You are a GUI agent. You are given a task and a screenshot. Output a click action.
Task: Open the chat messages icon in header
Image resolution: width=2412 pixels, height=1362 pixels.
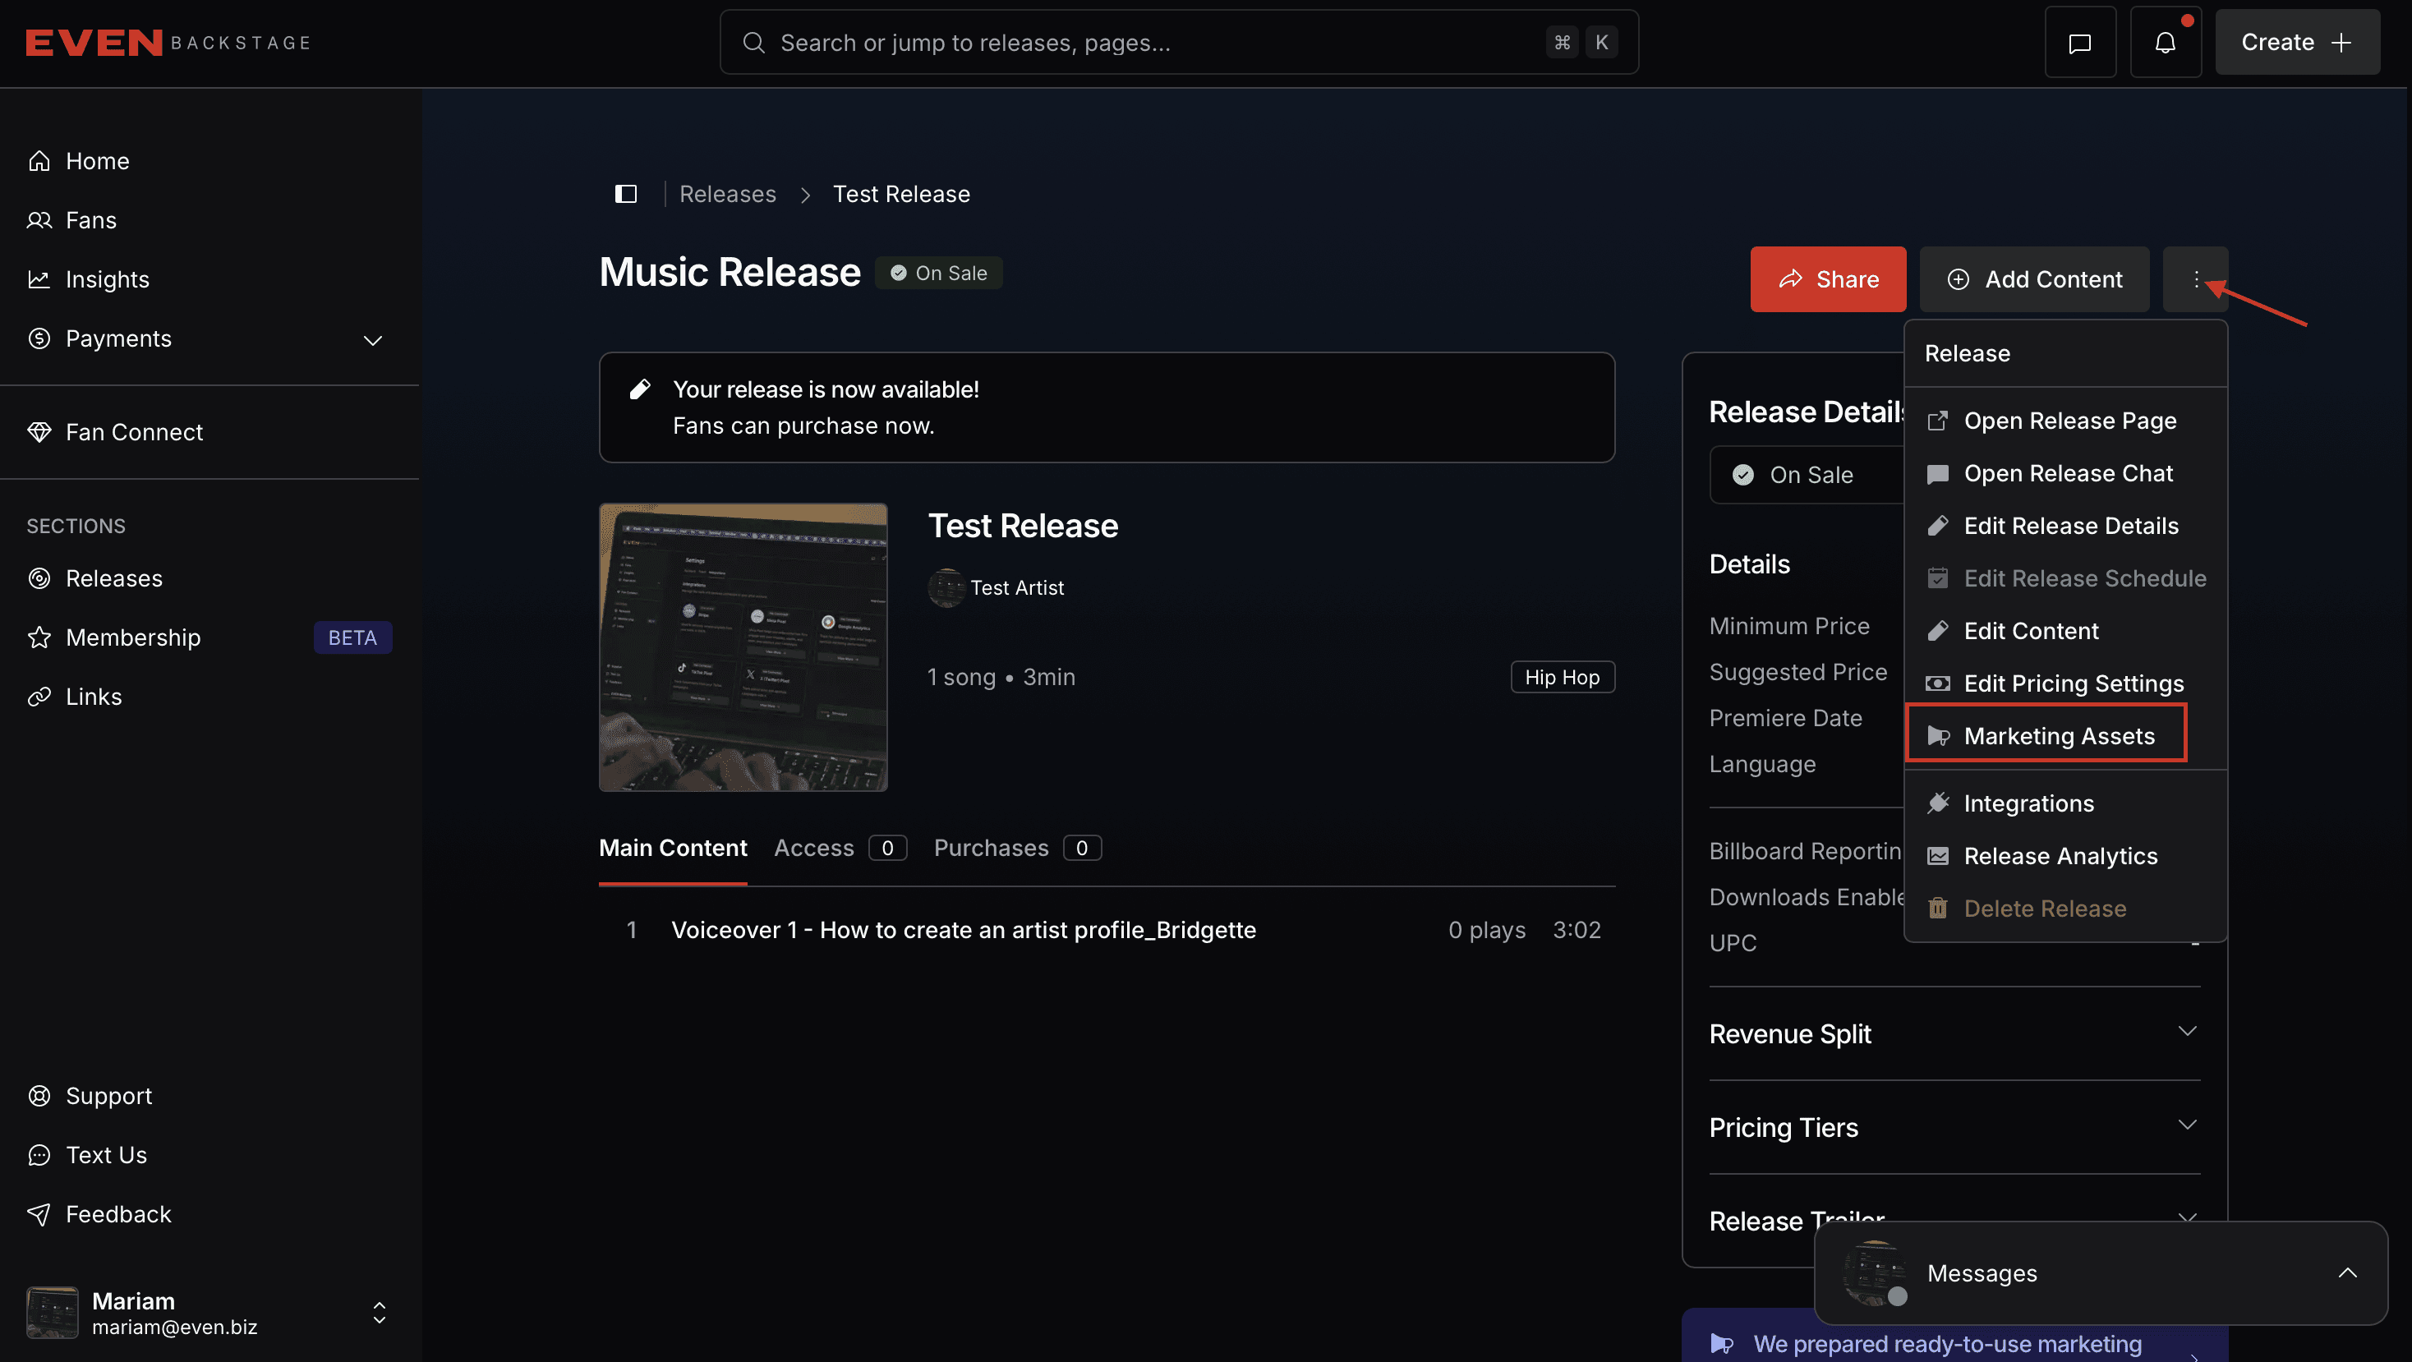coord(2079,42)
